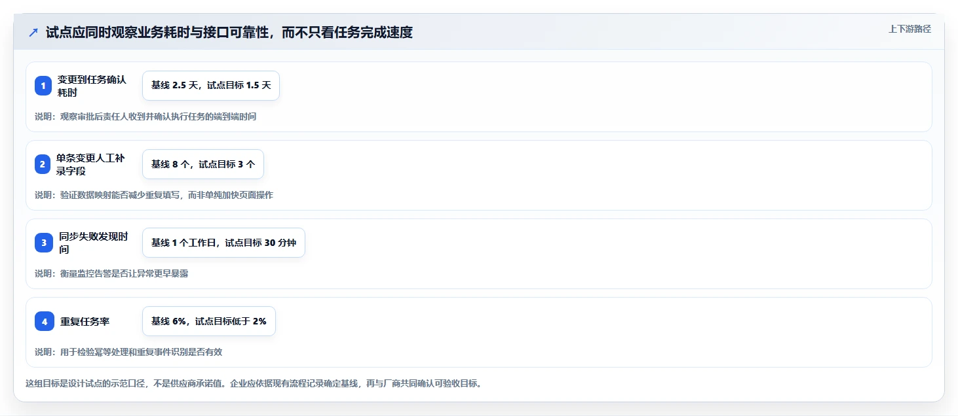Image resolution: width=958 pixels, height=416 pixels.
Task: Click the 基线 2.5 天，试点目标 1.5 天 chip
Action: (211, 86)
